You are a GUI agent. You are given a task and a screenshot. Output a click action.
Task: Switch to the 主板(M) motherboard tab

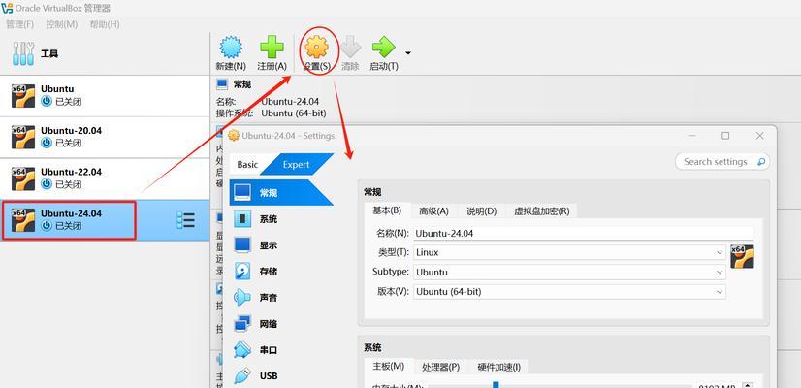[x=388, y=366]
